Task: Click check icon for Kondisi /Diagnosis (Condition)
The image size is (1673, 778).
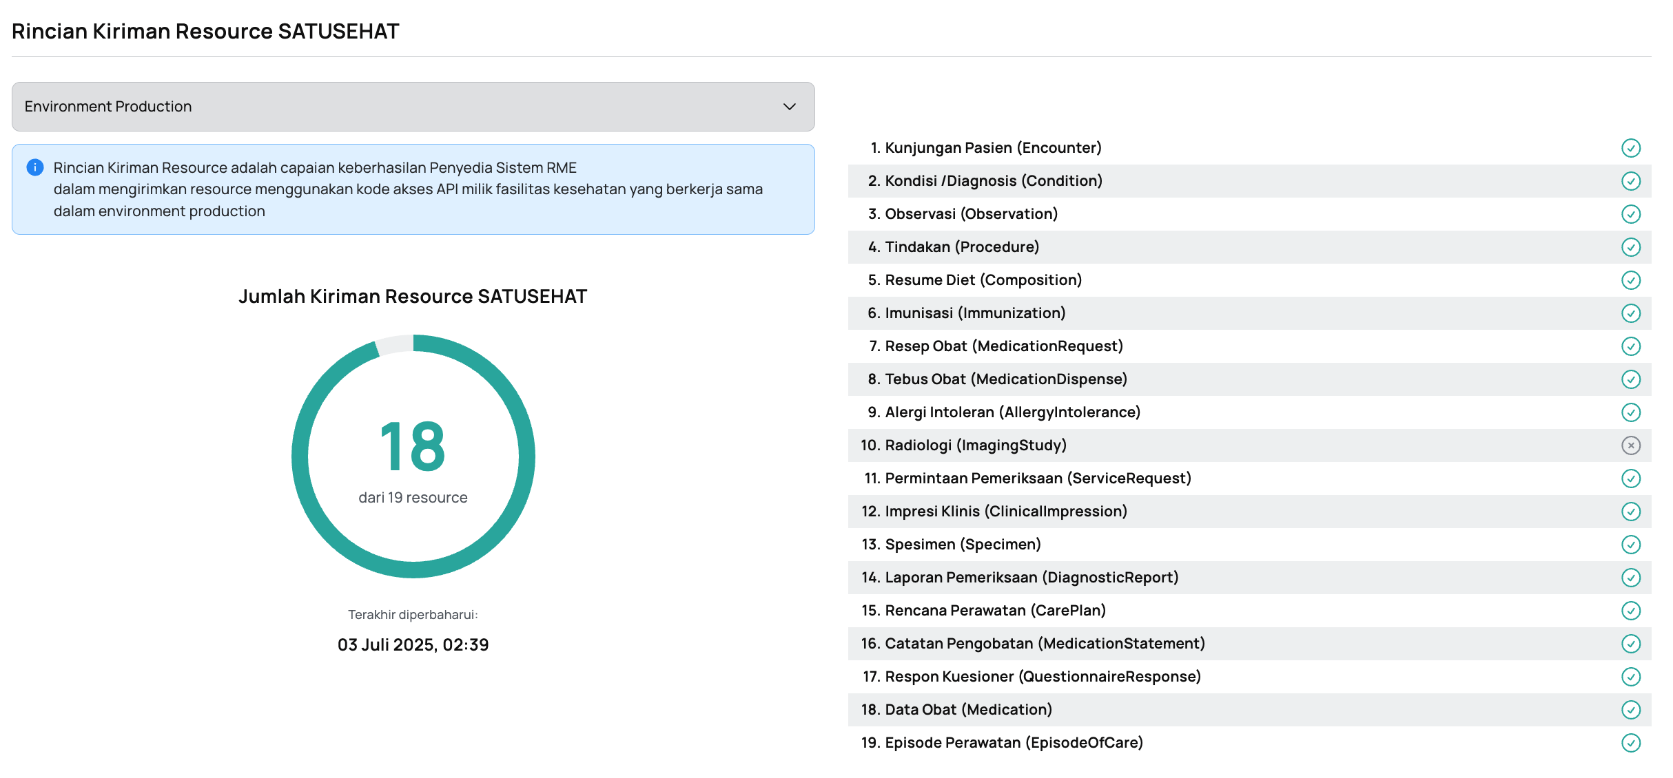Action: tap(1630, 181)
